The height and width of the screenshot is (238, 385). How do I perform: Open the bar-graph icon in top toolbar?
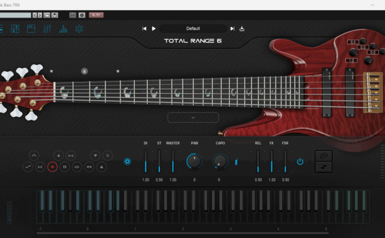(63, 29)
